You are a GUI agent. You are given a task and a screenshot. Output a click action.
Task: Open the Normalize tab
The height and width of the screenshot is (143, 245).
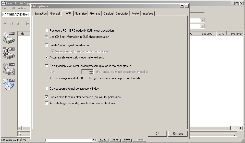(81, 14)
